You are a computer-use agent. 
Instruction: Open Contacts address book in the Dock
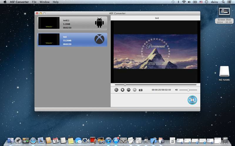[x=48, y=140]
